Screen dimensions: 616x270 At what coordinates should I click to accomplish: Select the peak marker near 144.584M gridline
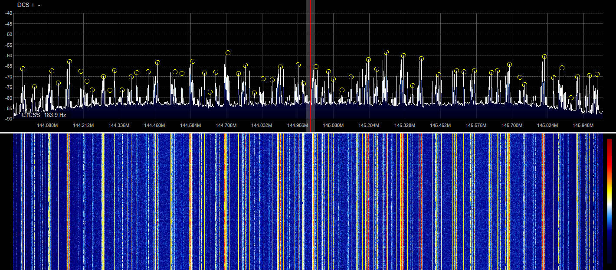(x=193, y=62)
